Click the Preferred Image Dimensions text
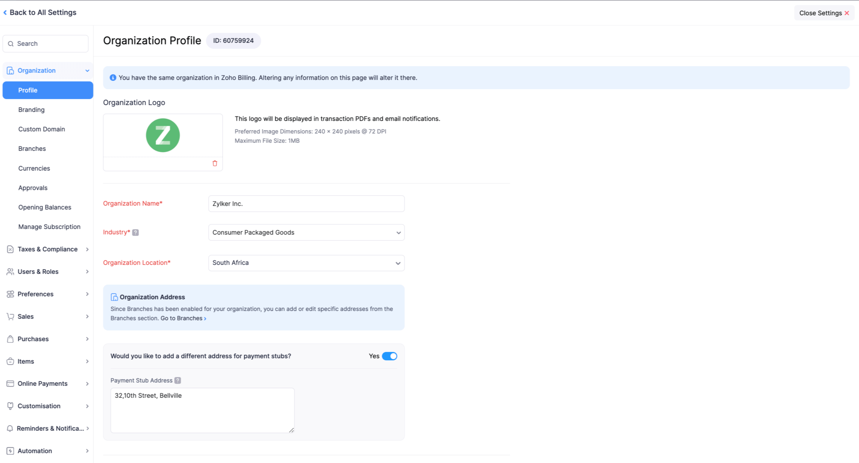859x463 pixels. (311, 131)
